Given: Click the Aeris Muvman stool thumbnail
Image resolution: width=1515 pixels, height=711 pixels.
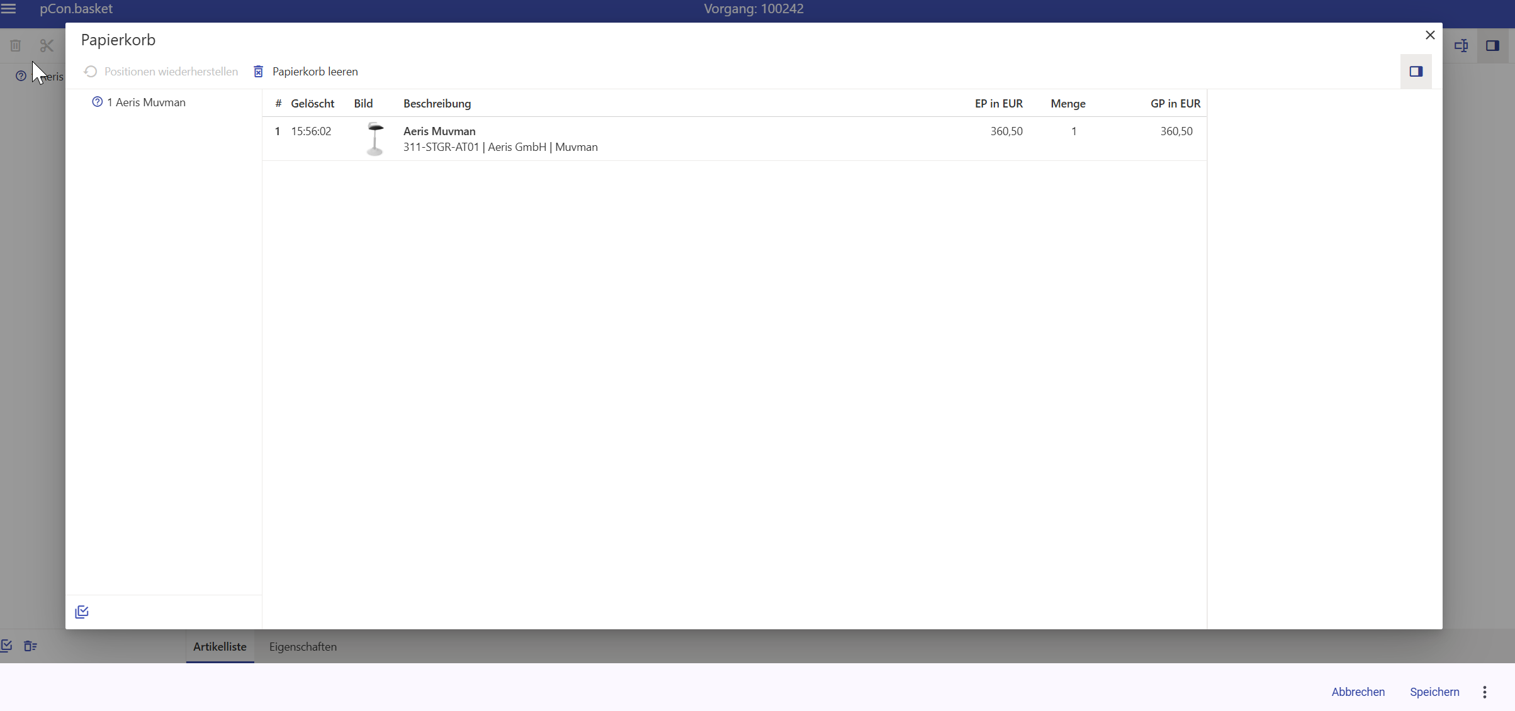Looking at the screenshot, I should 375,139.
